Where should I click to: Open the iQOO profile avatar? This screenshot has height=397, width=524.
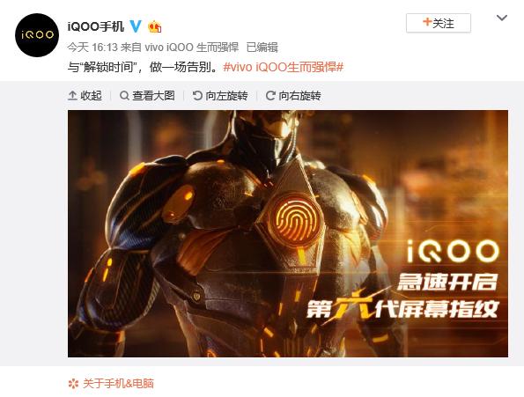(37, 35)
